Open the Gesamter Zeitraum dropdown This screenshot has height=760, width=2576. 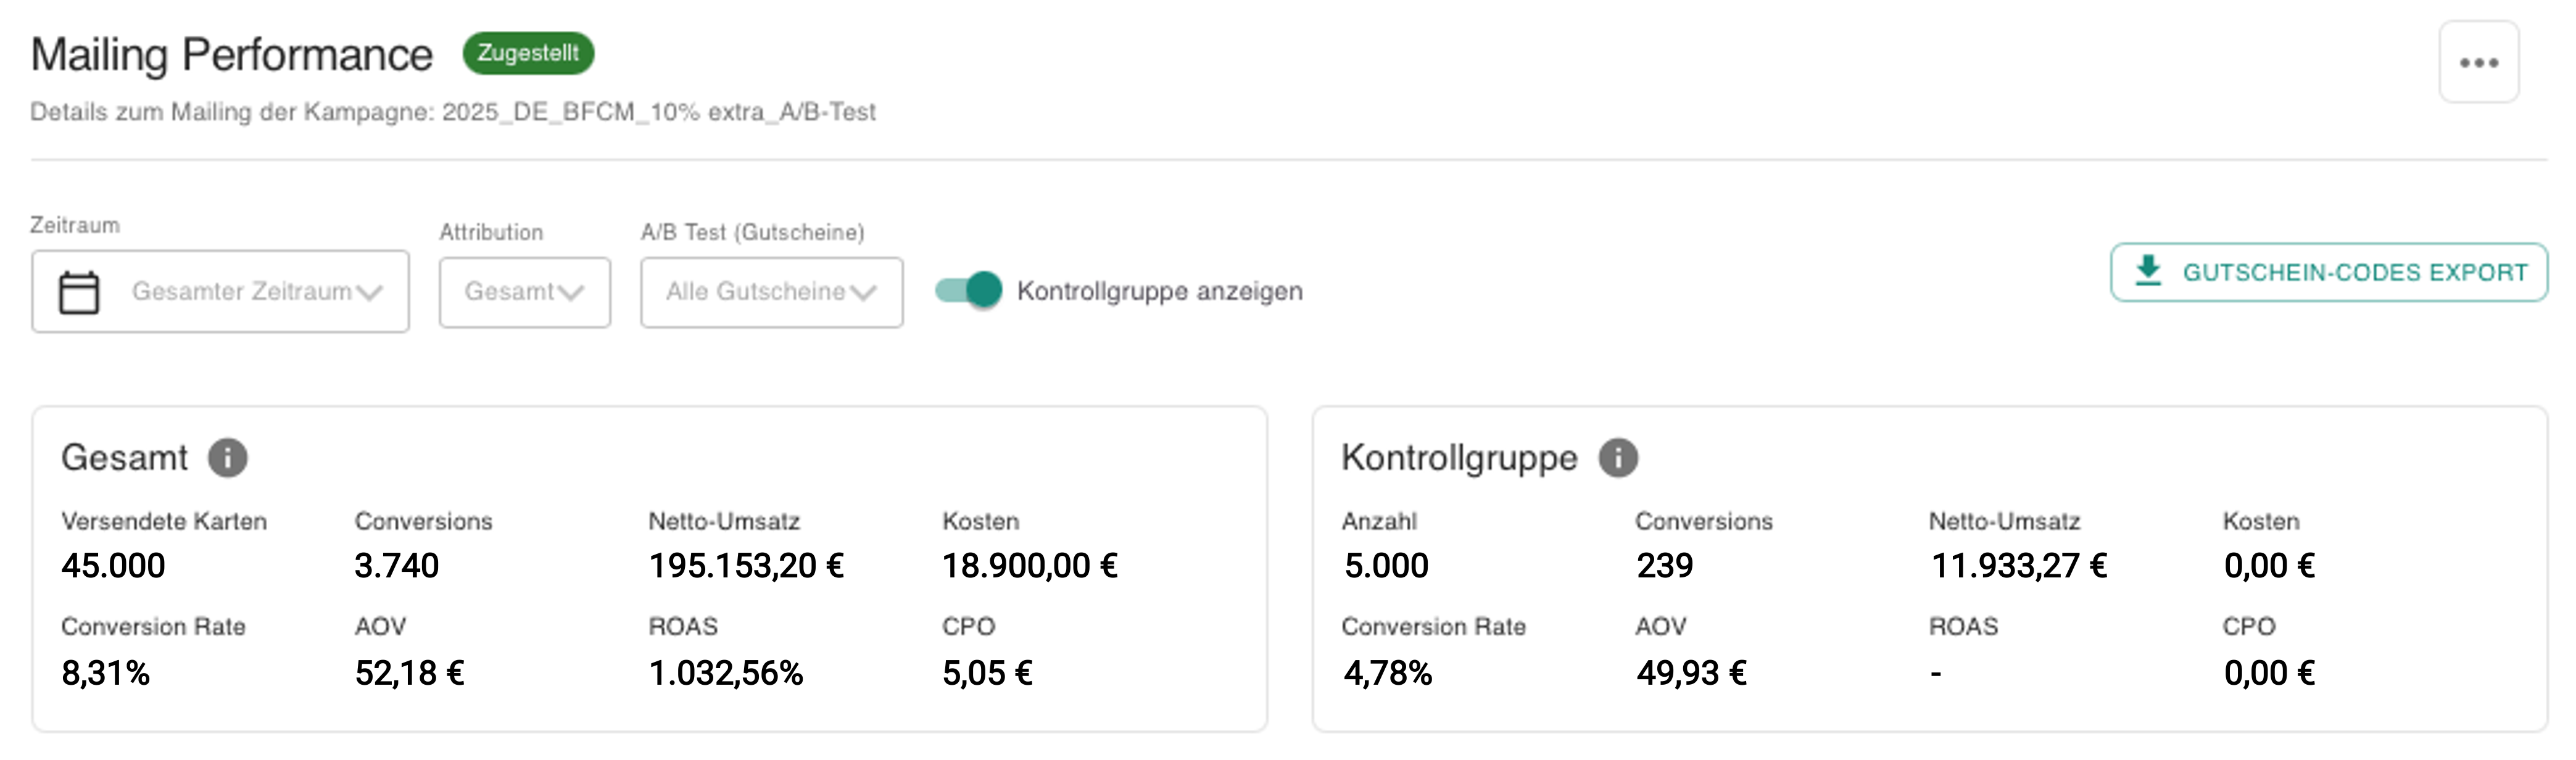pyautogui.click(x=241, y=291)
